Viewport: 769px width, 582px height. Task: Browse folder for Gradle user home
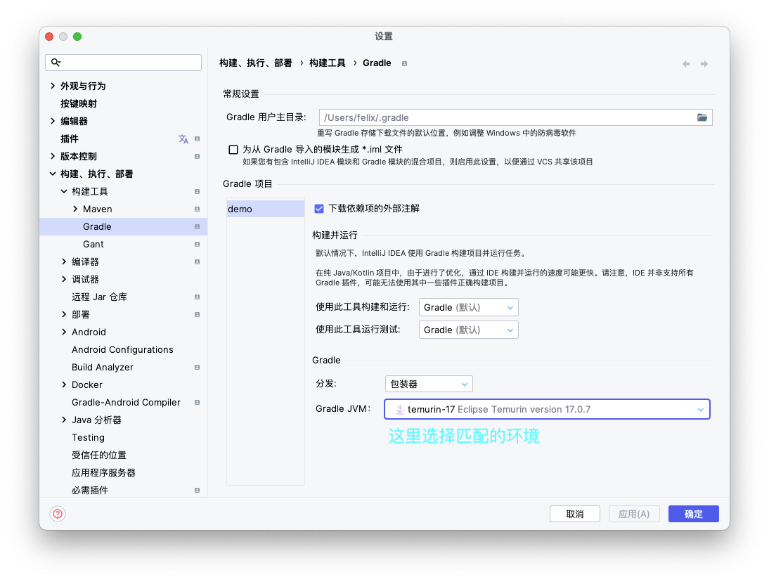tap(702, 117)
